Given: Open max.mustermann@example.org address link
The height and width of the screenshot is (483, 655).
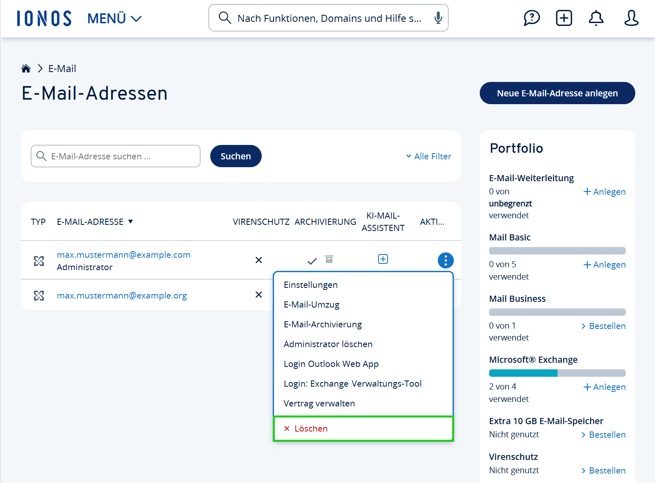Looking at the screenshot, I should (122, 296).
